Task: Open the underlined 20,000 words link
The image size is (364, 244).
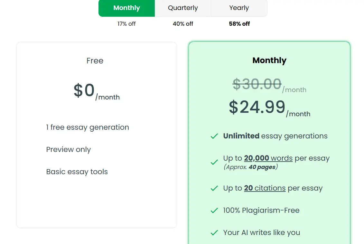Action: pyautogui.click(x=268, y=158)
